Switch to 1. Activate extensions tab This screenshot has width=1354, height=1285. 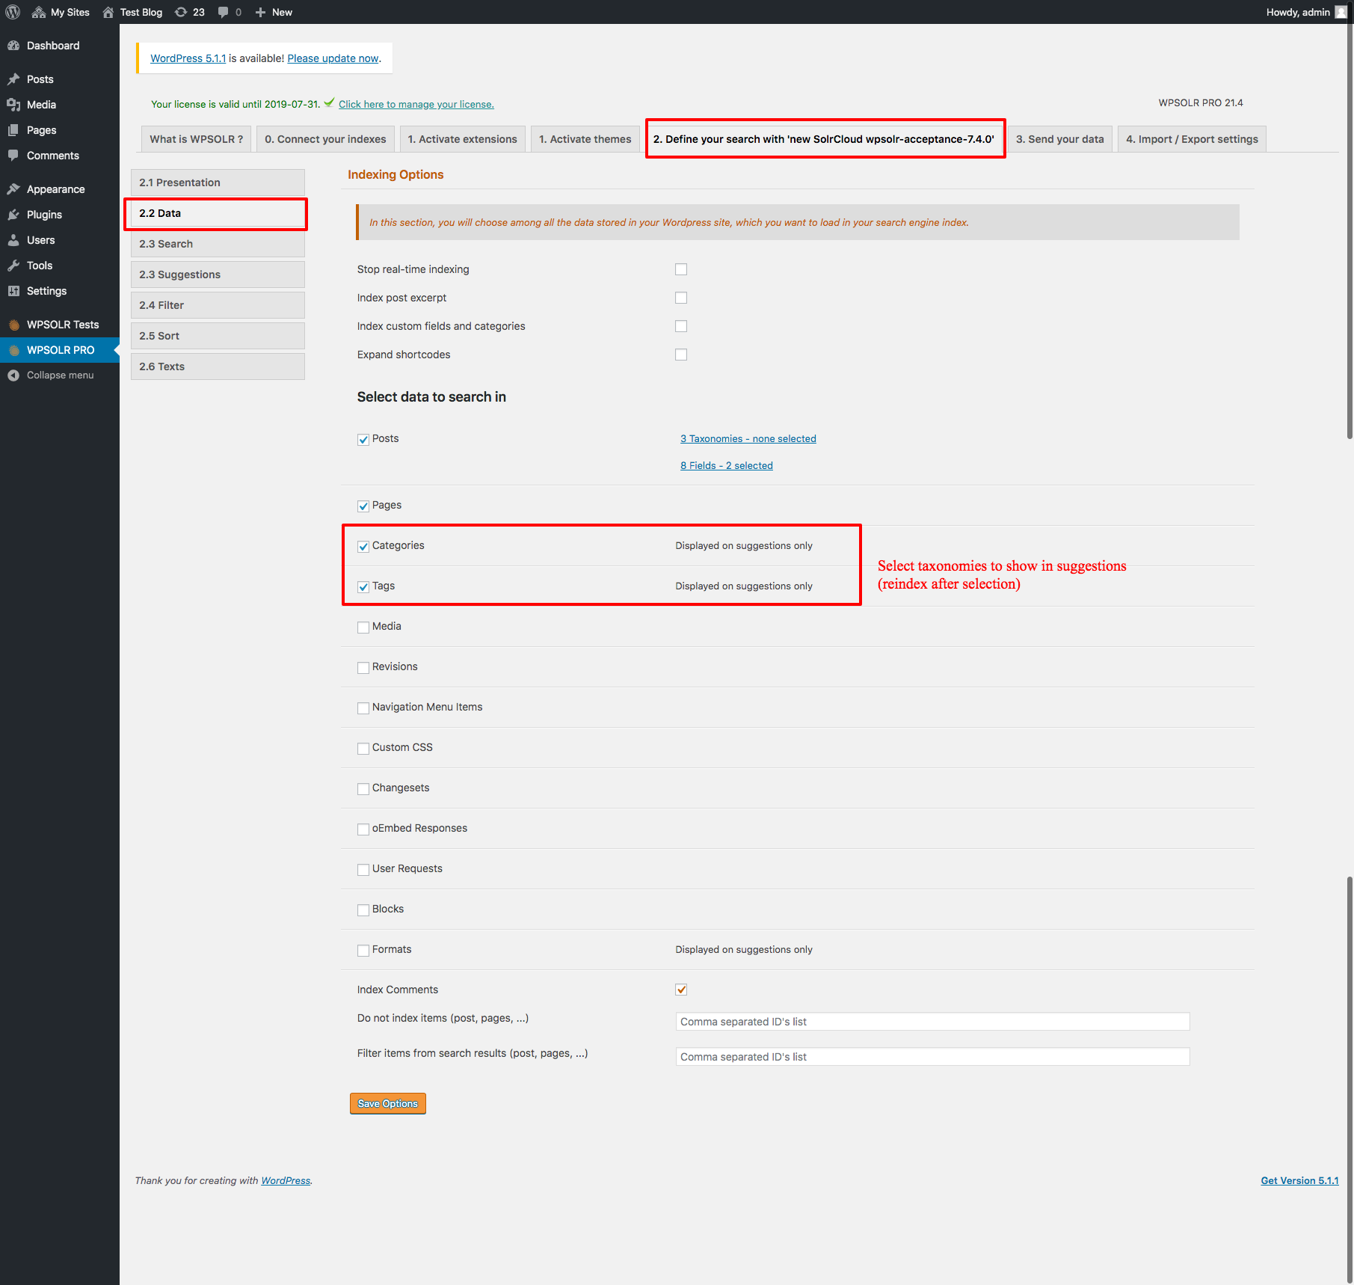tap(462, 139)
